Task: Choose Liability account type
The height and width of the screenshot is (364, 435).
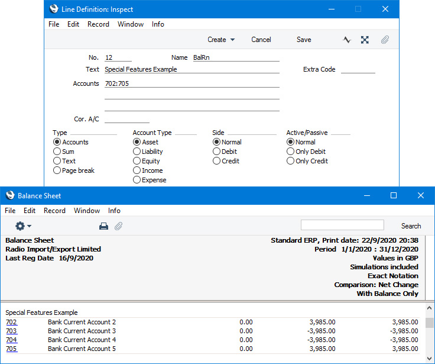Action: click(x=137, y=152)
